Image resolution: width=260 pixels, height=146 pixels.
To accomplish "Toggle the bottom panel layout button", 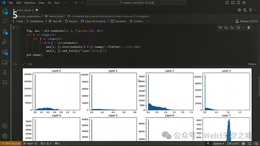I will [233, 3].
